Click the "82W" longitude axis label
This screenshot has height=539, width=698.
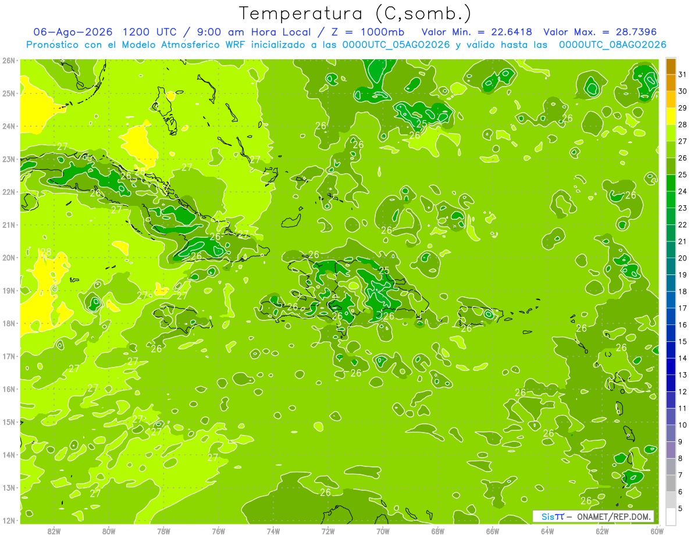coord(54,531)
